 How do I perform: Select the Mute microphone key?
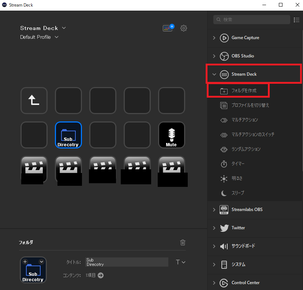(x=172, y=135)
